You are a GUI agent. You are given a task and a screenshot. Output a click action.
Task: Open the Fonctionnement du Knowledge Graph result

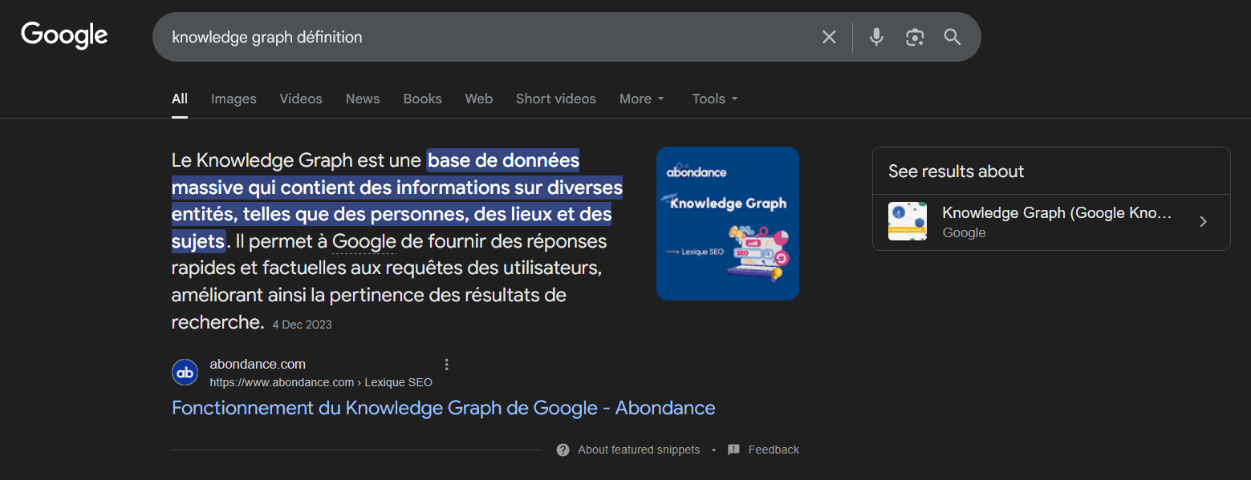(x=442, y=408)
